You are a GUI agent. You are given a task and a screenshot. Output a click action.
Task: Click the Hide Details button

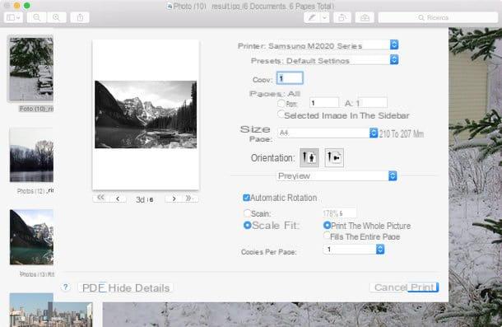139,287
